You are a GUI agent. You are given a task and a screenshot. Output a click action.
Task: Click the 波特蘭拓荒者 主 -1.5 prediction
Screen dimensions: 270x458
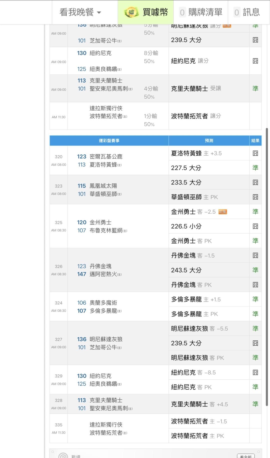coord(199,421)
